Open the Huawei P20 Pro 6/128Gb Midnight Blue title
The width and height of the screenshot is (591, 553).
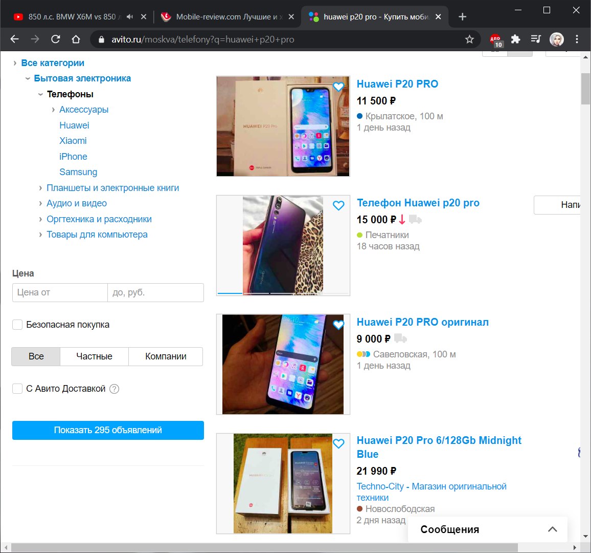pyautogui.click(x=439, y=448)
